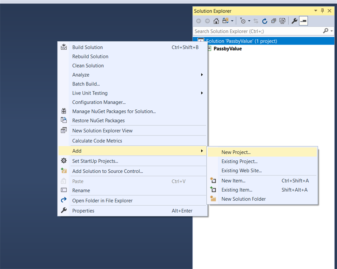Click the Build Solution icon

click(64, 47)
